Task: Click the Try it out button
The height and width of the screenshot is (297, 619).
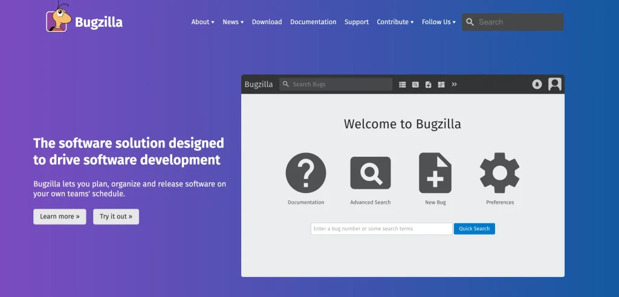Action: click(116, 217)
